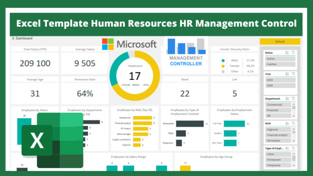Click the Male teal dot in the gender legend
Screen dimensions: 313x176
[223, 61]
